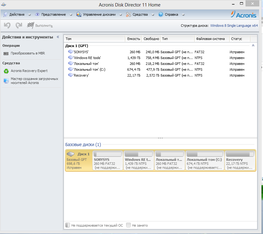Viewport: 263px width, 234px height.
Task: Click the Справка question mark icon
Action: (x=161, y=14)
